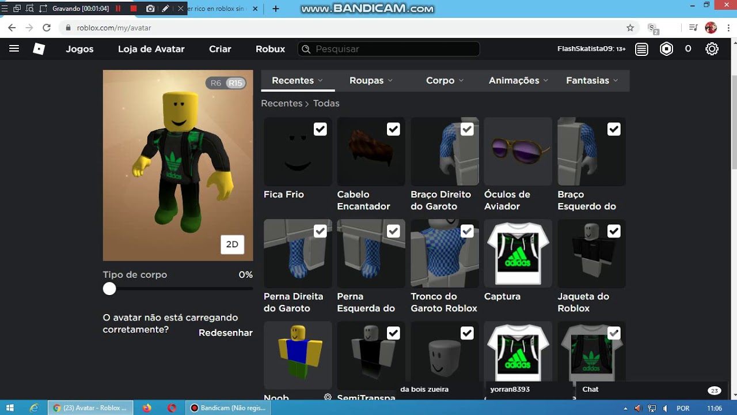Expand the Recentes dropdown tab
Screen dimensions: 737x415
click(x=298, y=81)
